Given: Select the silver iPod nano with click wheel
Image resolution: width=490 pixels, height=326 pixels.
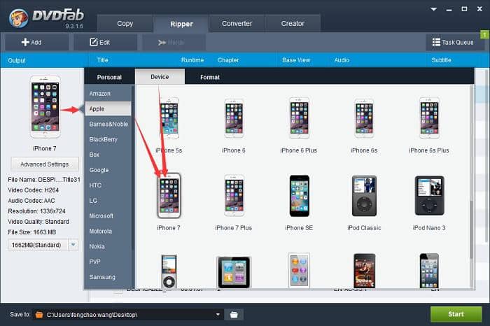Looking at the screenshot, I should point(169,271).
